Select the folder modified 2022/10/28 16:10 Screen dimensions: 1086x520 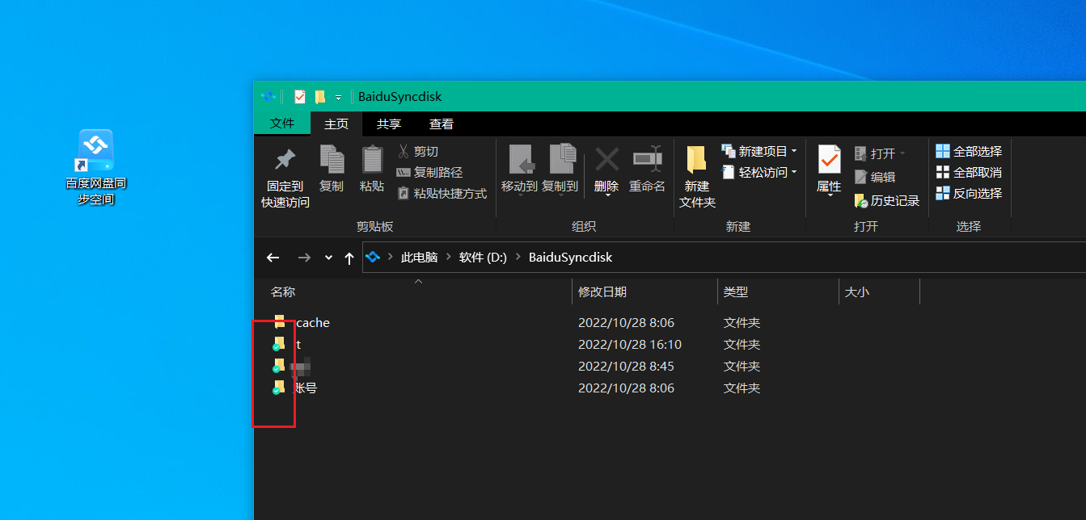click(x=287, y=344)
